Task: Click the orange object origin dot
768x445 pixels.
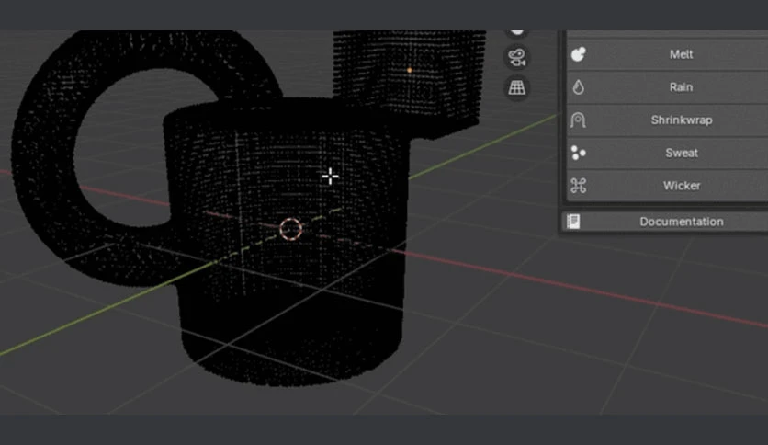Action: (x=410, y=71)
